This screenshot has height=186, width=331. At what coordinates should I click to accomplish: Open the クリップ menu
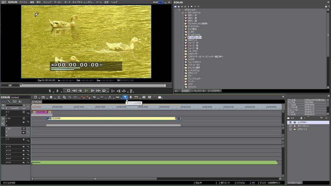tap(47, 2)
